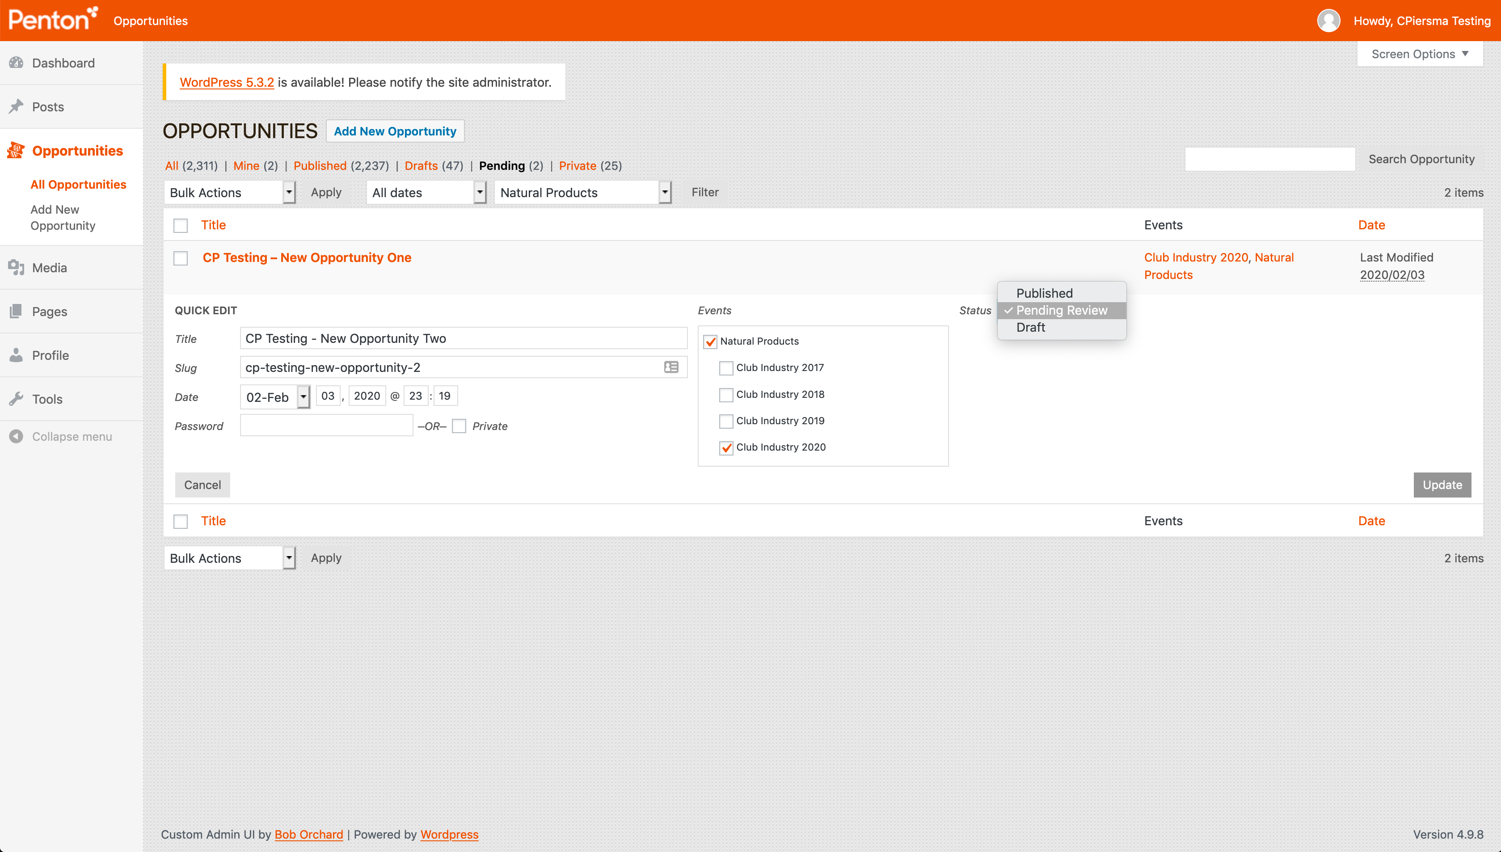Click the Penton logo
This screenshot has height=852, width=1501.
point(53,19)
